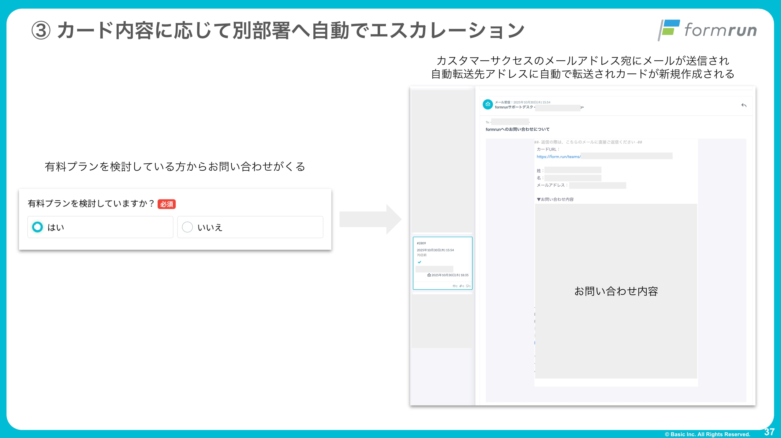This screenshot has height=438, width=781.
Task: Click the gray お問い合わせ内容 body block
Action: [x=616, y=291]
